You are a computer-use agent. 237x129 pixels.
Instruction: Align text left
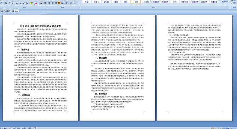(x=49, y=3)
